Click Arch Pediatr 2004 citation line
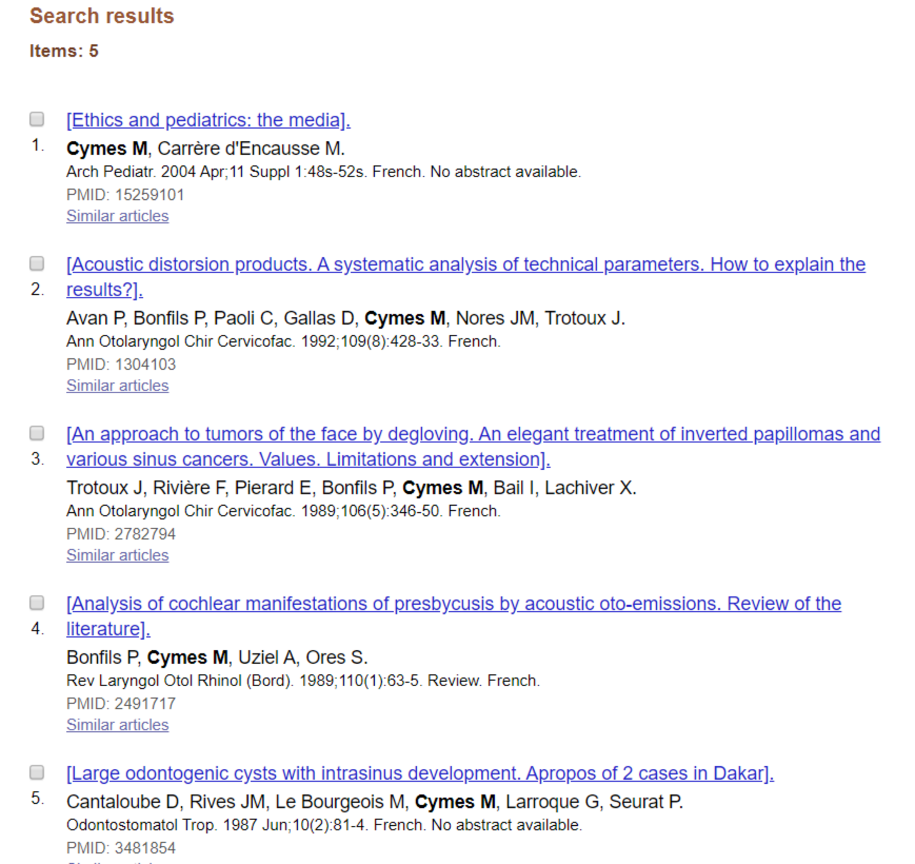 (x=324, y=172)
